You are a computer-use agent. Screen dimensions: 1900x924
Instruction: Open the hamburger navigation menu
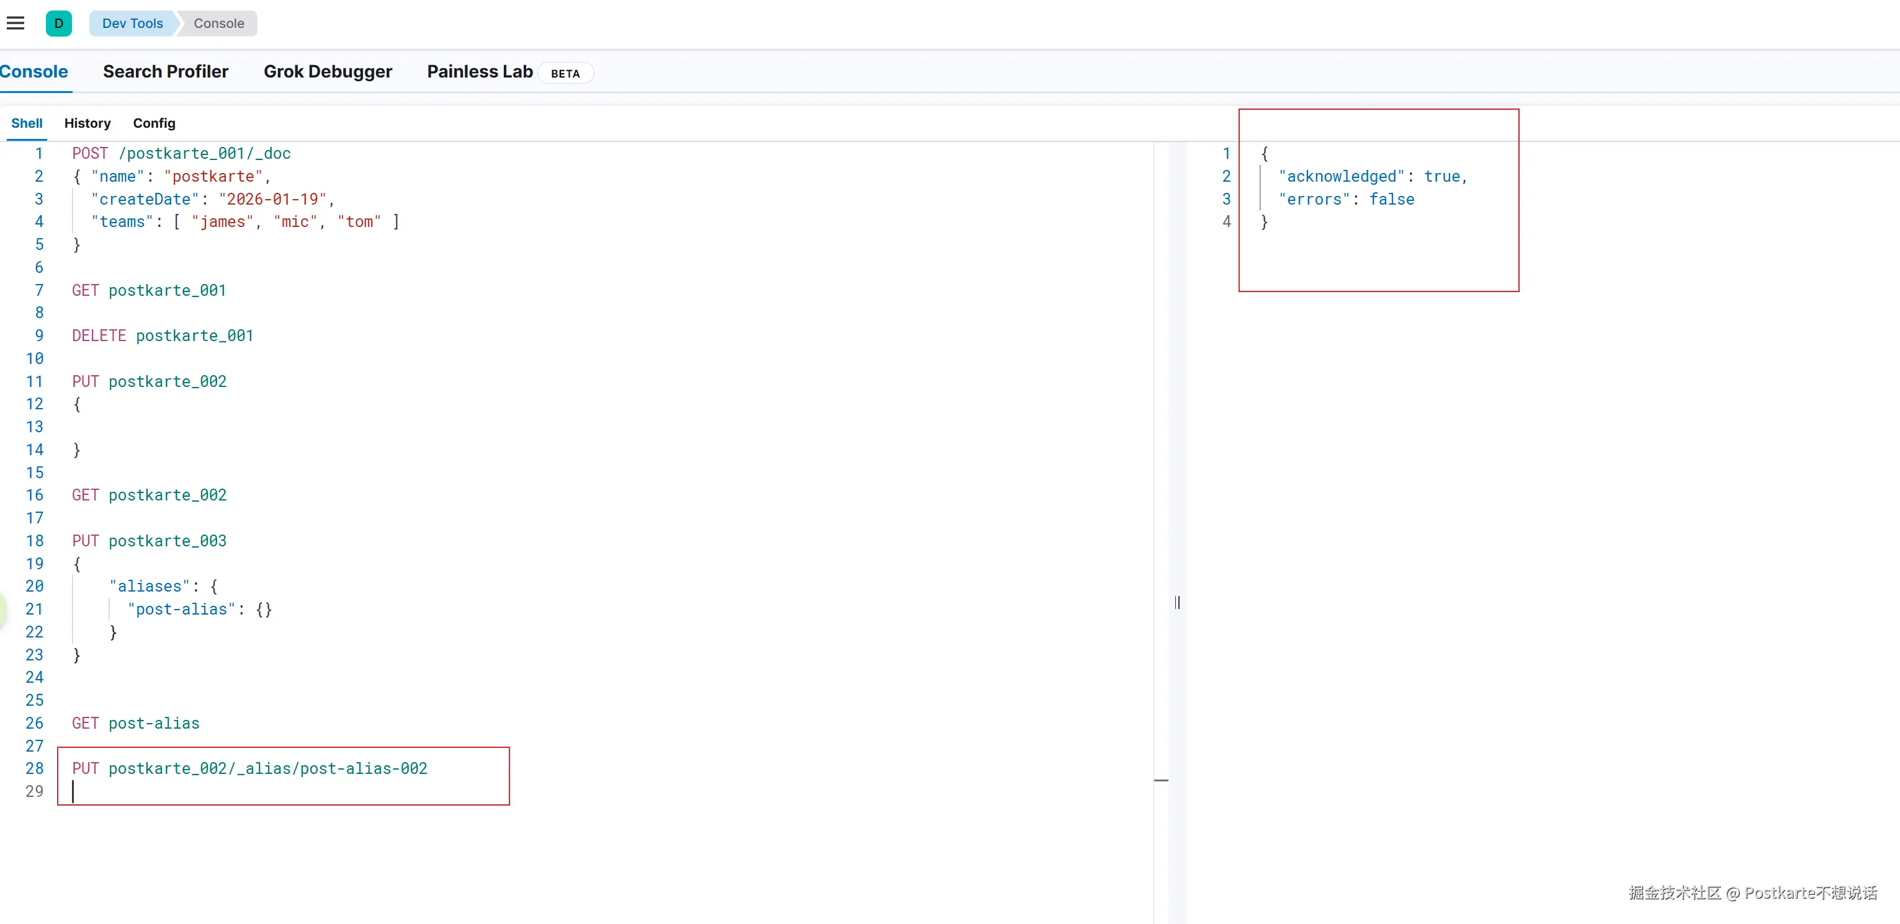[x=16, y=24]
